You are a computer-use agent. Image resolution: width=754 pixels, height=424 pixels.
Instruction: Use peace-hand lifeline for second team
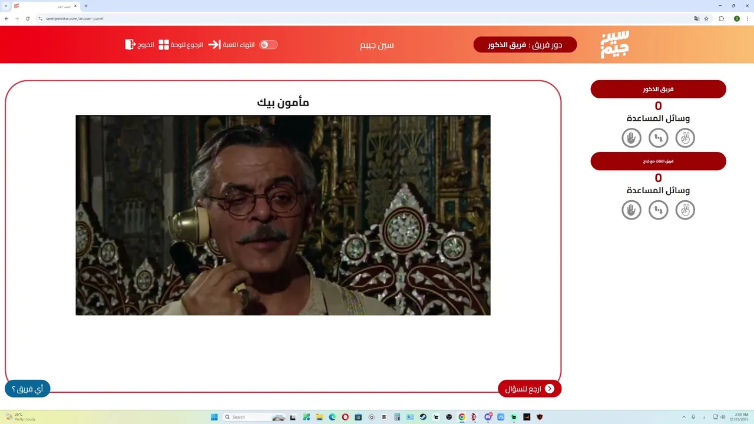pyautogui.click(x=685, y=210)
